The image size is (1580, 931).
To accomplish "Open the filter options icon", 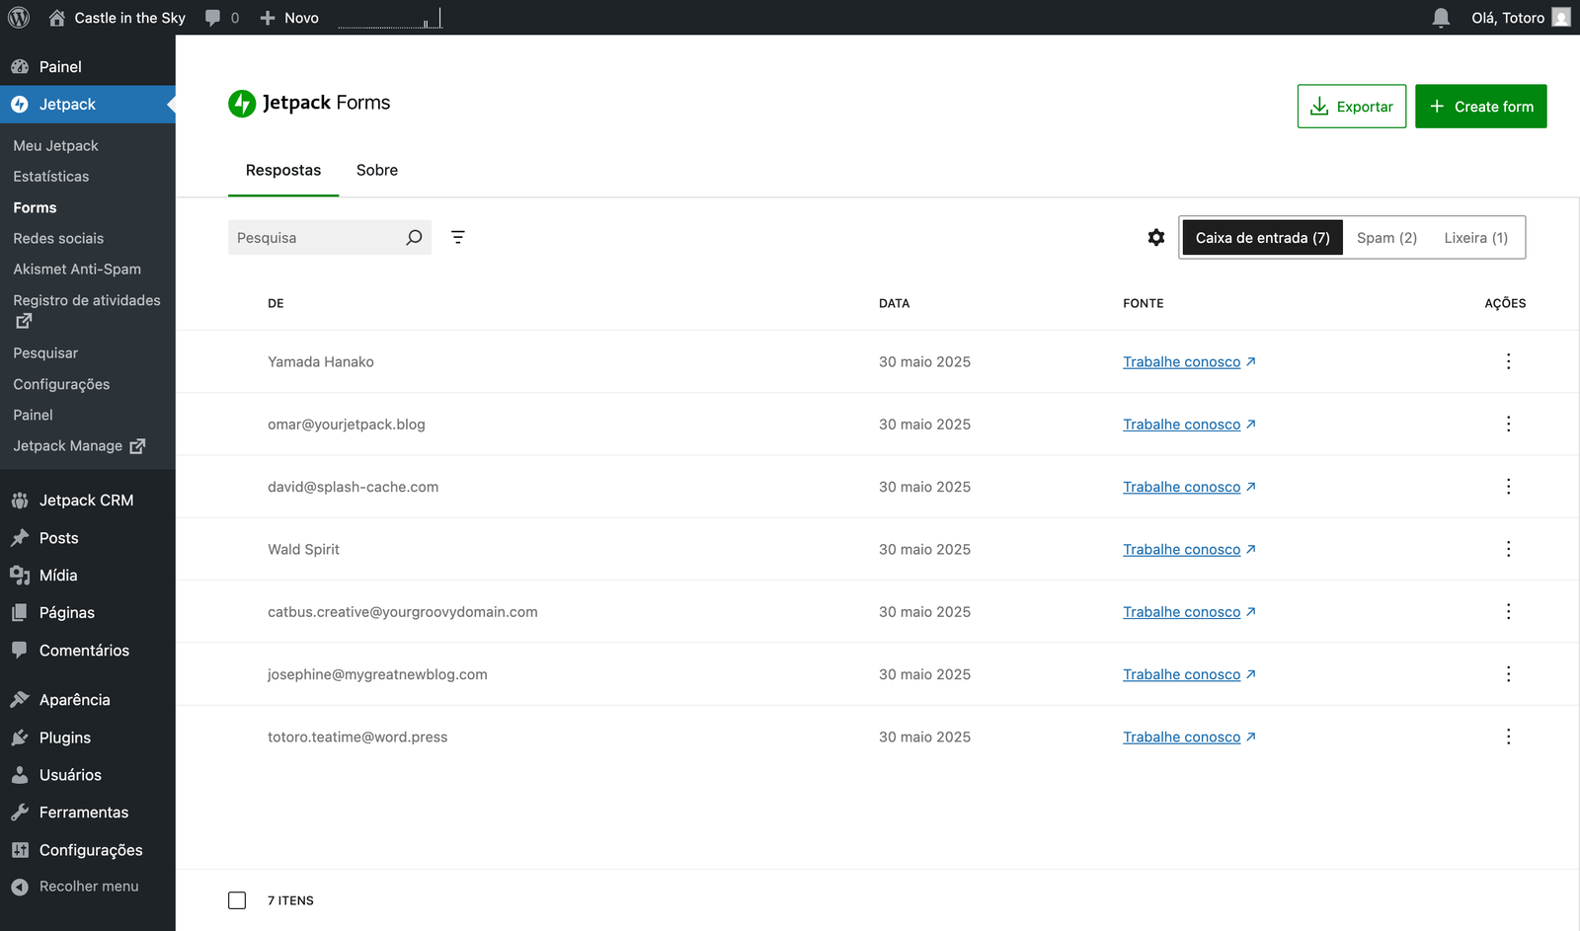I will [458, 238].
